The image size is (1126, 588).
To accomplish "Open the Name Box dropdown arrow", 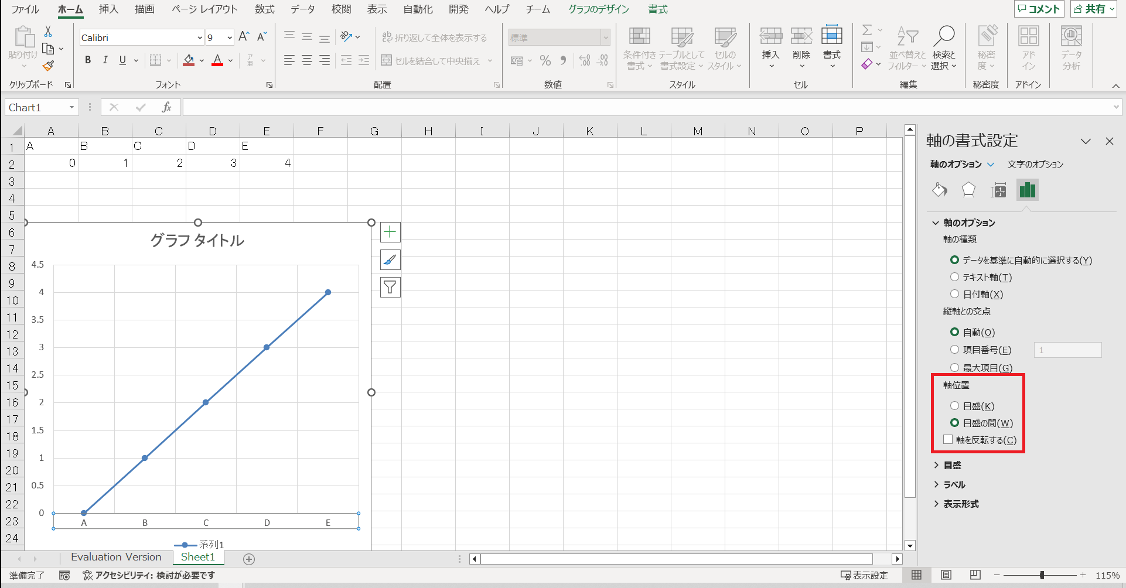I will click(x=71, y=107).
